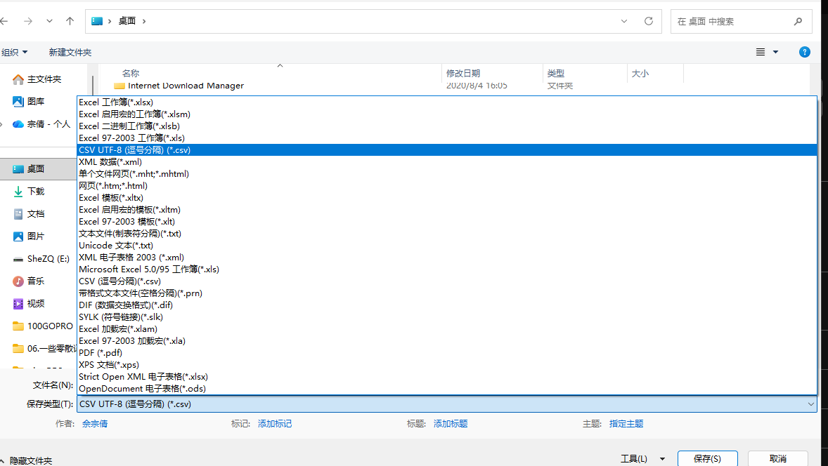The image size is (828, 466).
Task: Open 下载 folder in sidebar
Action: coord(29,192)
